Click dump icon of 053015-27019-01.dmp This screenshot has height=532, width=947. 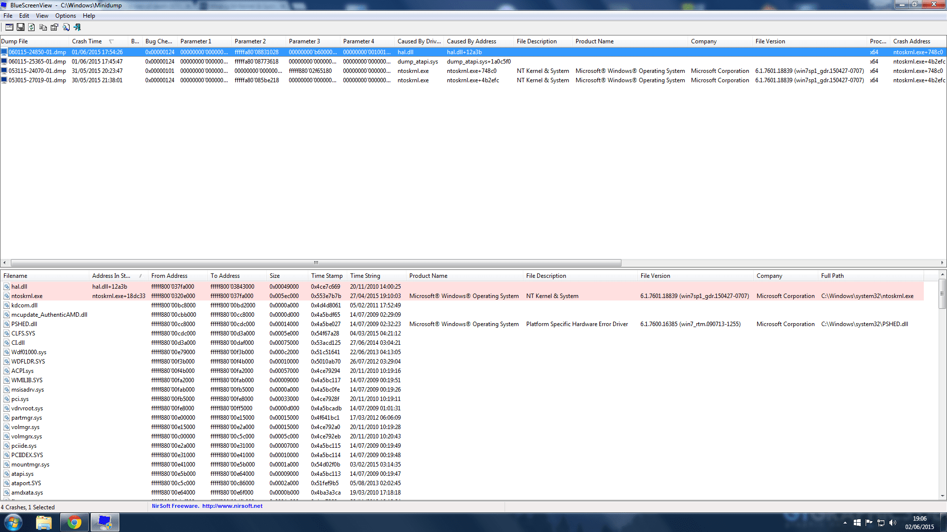[4, 80]
